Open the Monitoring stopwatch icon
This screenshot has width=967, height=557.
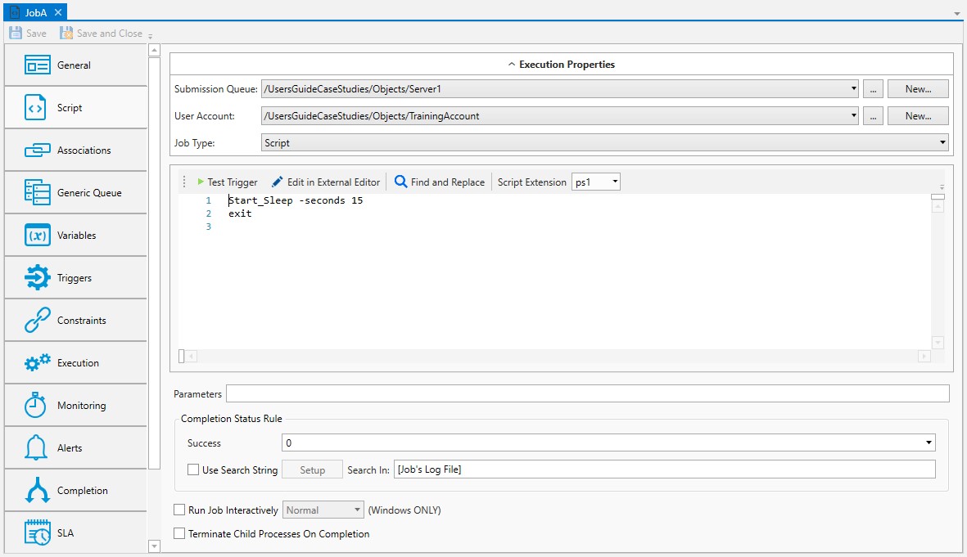(x=36, y=406)
